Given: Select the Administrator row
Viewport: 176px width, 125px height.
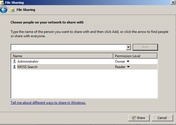Looking at the screenshot, I should click(84, 61).
